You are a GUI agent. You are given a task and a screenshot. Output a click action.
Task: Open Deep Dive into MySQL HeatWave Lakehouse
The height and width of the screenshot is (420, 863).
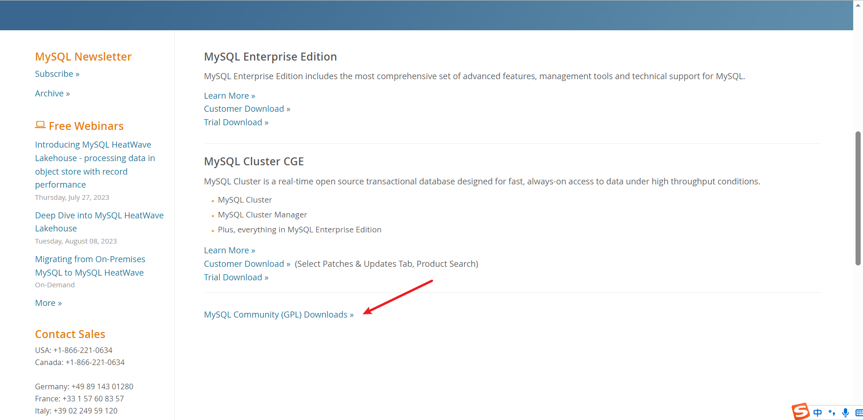coord(99,222)
